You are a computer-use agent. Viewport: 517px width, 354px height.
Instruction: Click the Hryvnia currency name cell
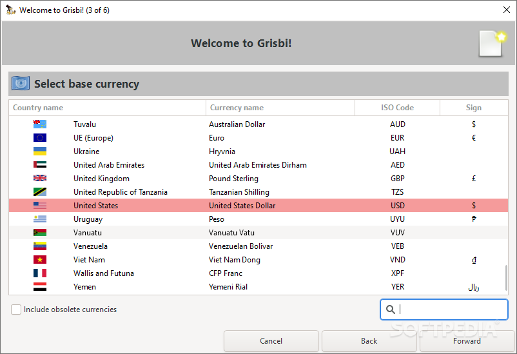pyautogui.click(x=222, y=152)
